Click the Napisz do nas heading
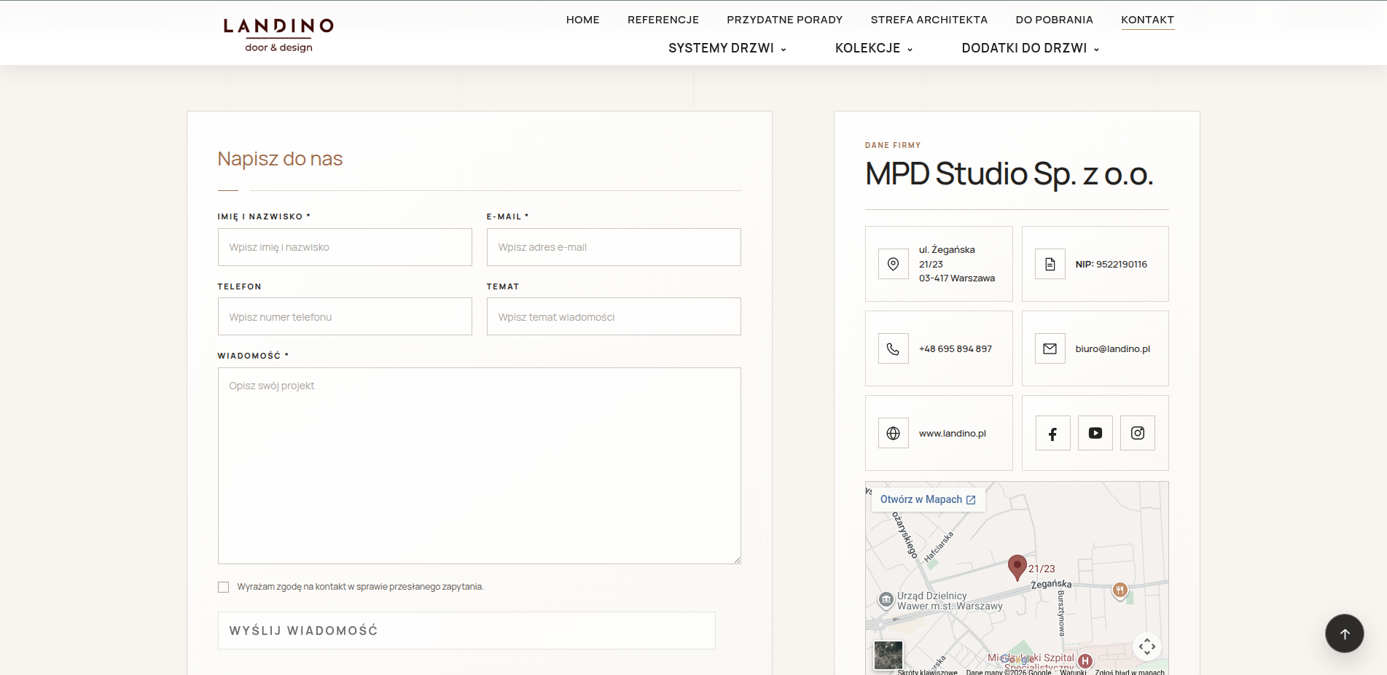The height and width of the screenshot is (675, 1387). tap(280, 159)
